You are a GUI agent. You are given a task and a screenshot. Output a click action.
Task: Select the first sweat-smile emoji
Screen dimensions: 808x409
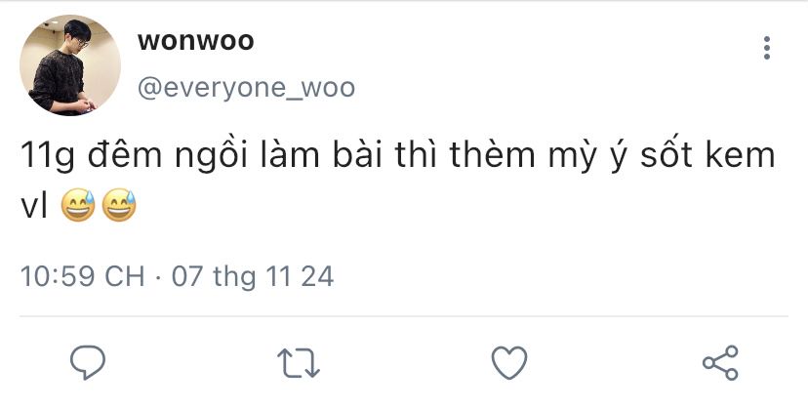pyautogui.click(x=78, y=205)
